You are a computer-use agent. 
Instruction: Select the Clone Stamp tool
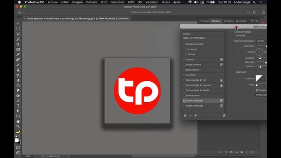(18, 70)
